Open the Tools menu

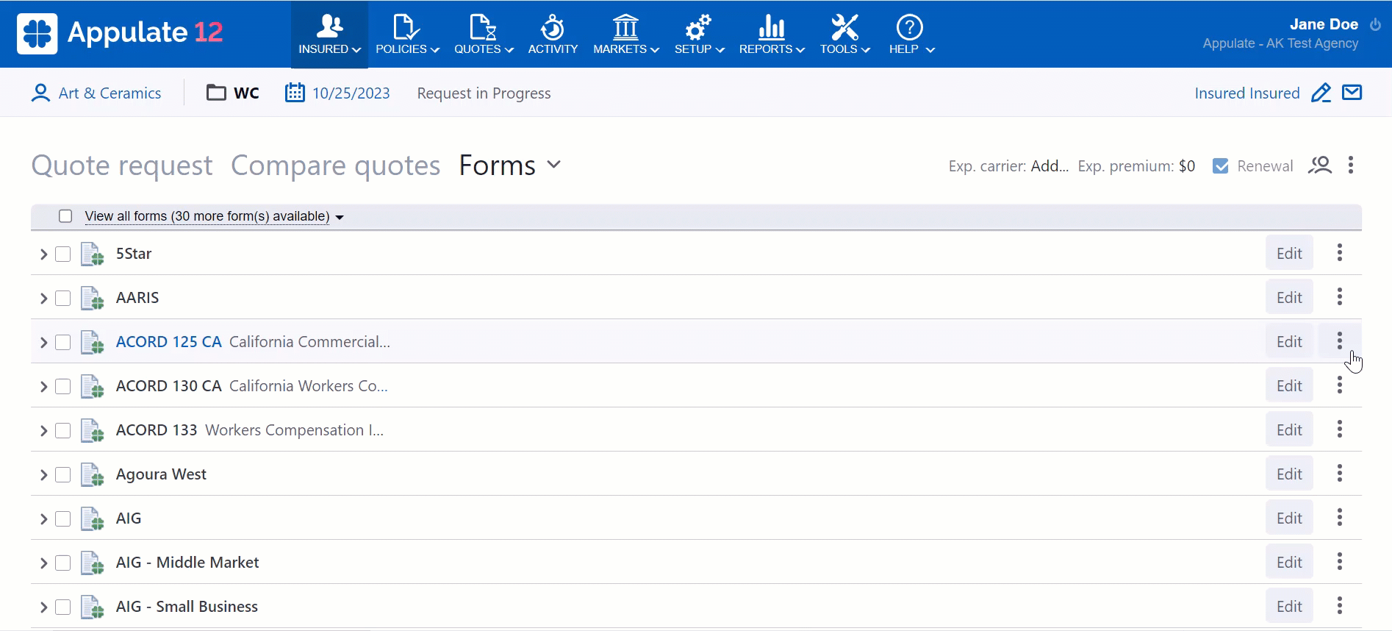(x=844, y=35)
